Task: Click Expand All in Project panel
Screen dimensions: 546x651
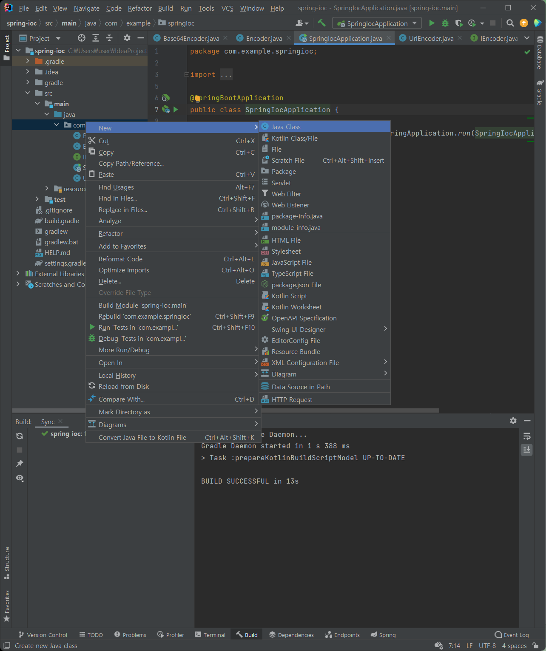Action: click(96, 38)
